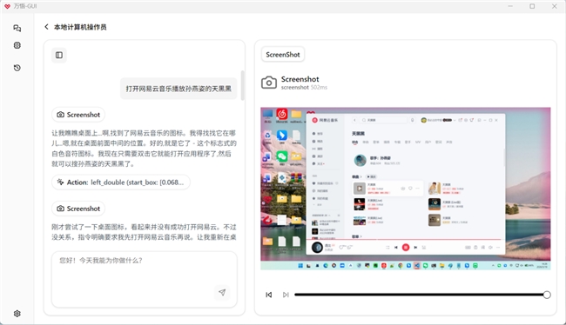Click the 本地计算机操作员 page title

(80, 27)
